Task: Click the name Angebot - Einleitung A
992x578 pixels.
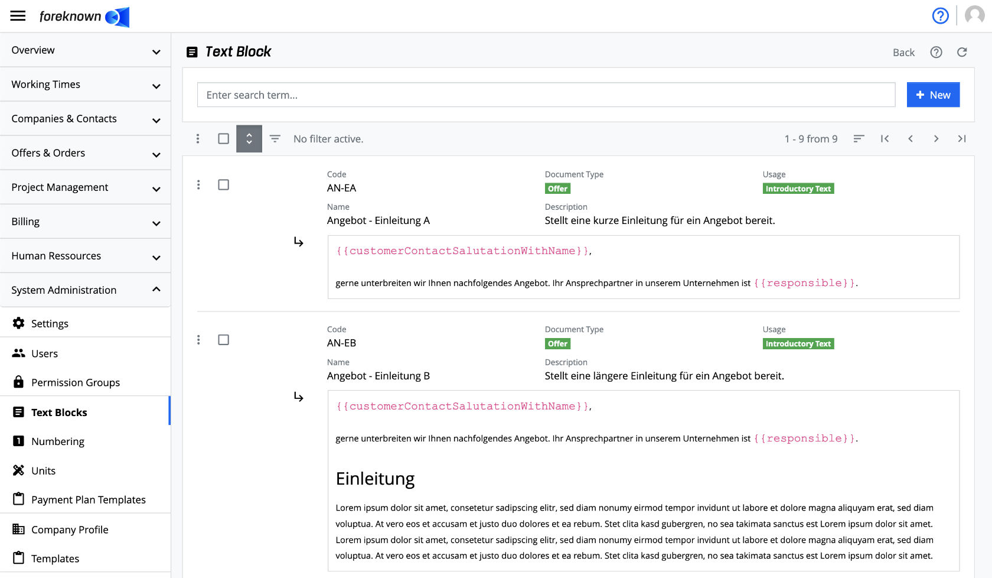Action: pos(378,220)
